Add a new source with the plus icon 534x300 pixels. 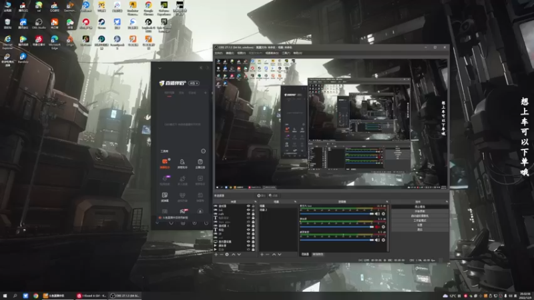click(216, 255)
